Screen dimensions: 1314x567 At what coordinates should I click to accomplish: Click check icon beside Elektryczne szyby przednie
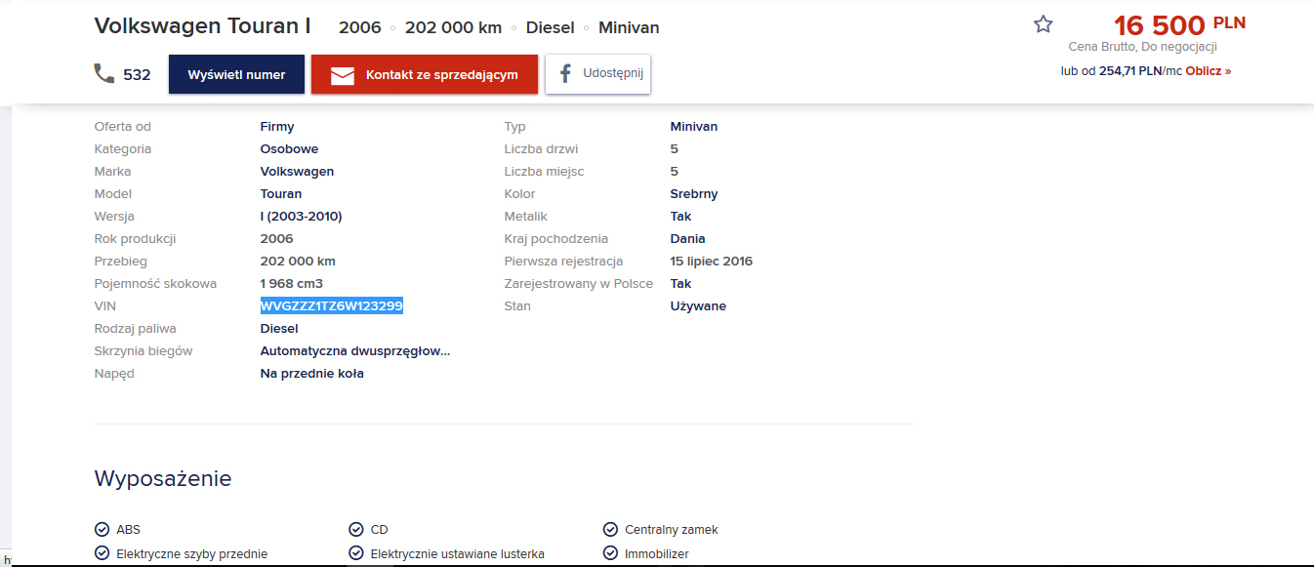pyautogui.click(x=102, y=553)
